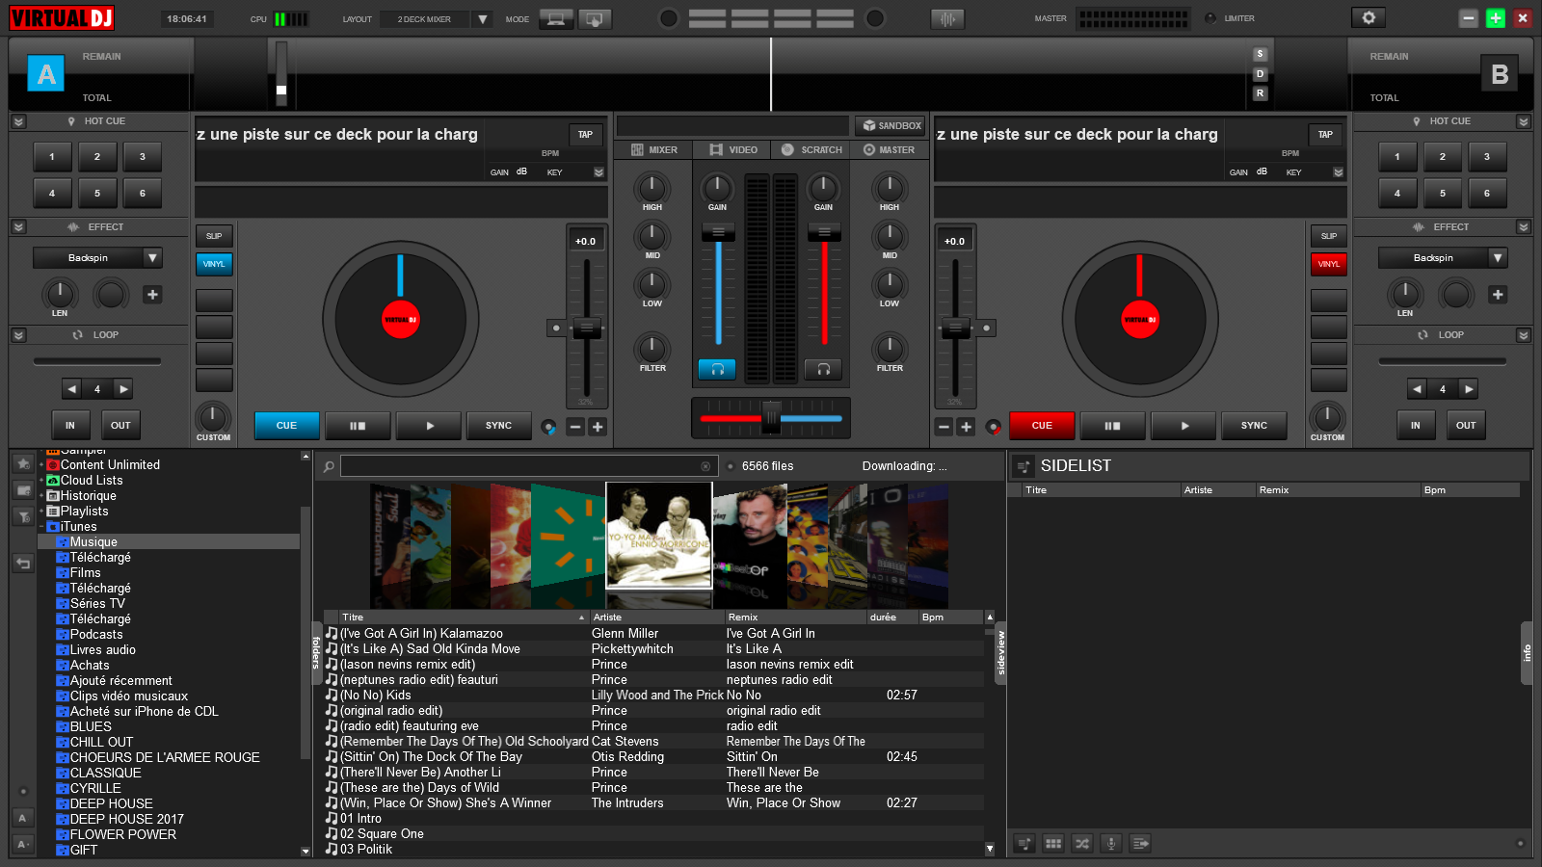Switch to the MASTER tab
The width and height of the screenshot is (1542, 867).
(890, 150)
